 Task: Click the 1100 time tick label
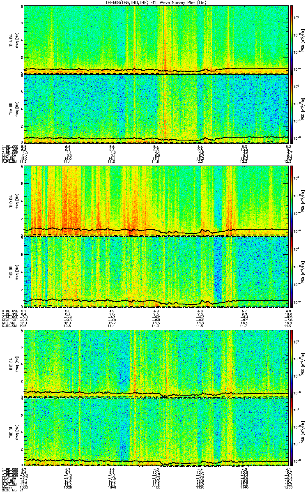tap(156, 487)
